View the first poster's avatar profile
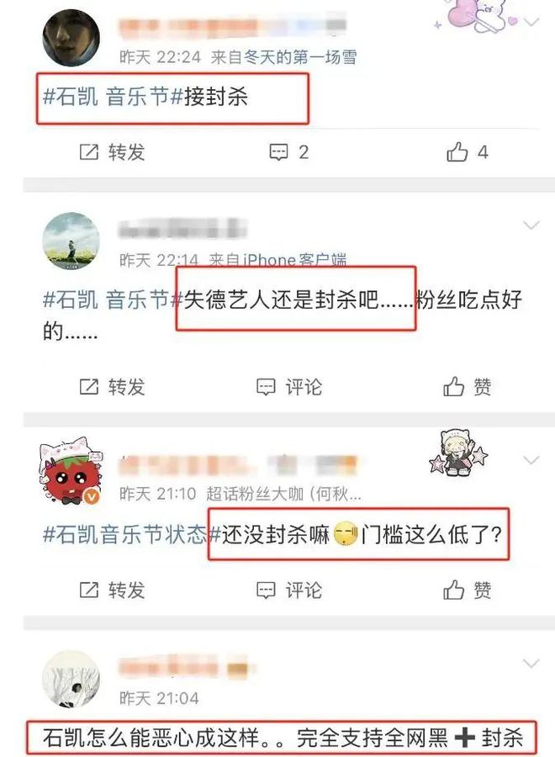Screen dimensions: 555x757 click(x=71, y=38)
